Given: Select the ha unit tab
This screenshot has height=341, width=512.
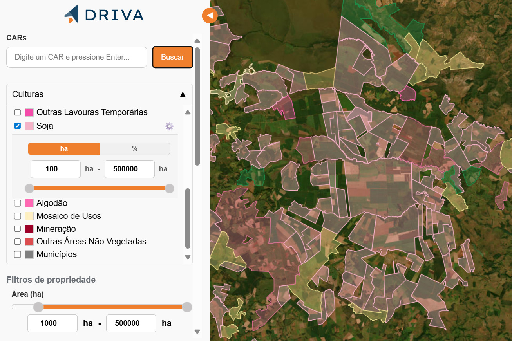Looking at the screenshot, I should 64,149.
